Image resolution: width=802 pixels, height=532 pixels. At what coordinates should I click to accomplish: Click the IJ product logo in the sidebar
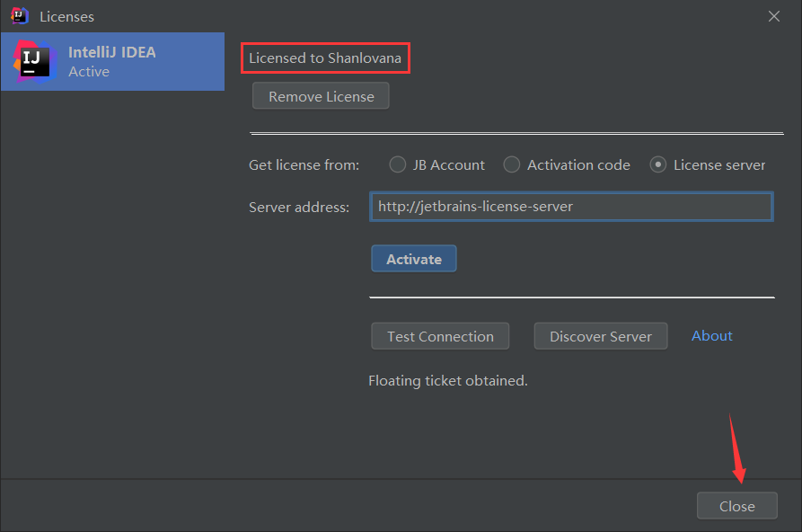pos(32,60)
